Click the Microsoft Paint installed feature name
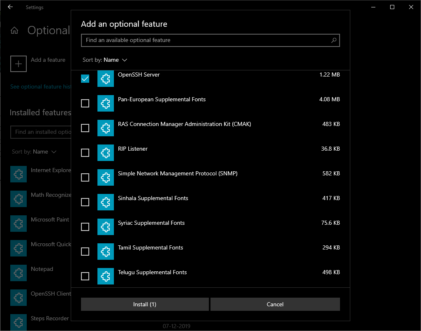421x331 pixels. click(x=50, y=220)
